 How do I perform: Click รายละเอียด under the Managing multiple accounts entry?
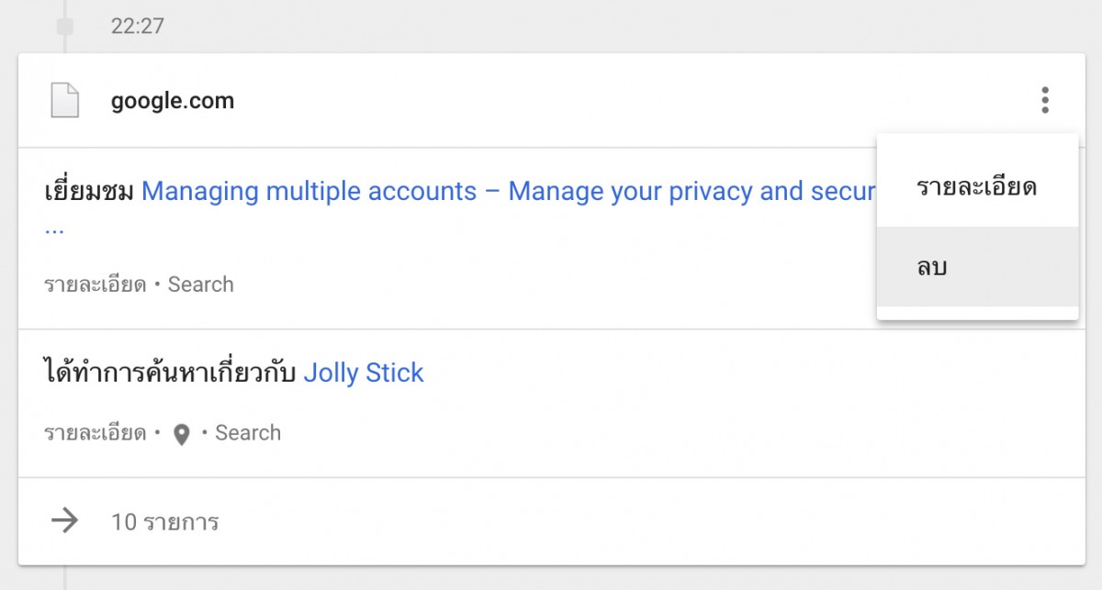pos(96,284)
